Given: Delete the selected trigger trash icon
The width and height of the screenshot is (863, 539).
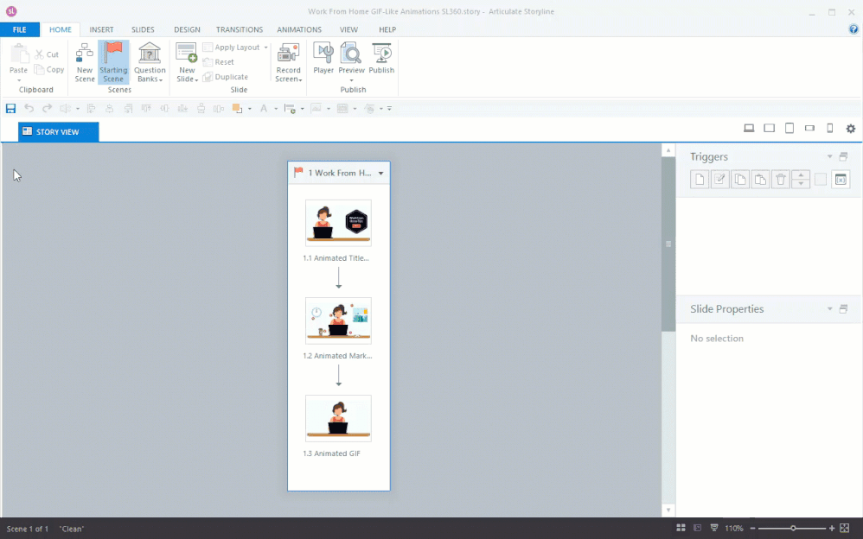Looking at the screenshot, I should [x=781, y=180].
